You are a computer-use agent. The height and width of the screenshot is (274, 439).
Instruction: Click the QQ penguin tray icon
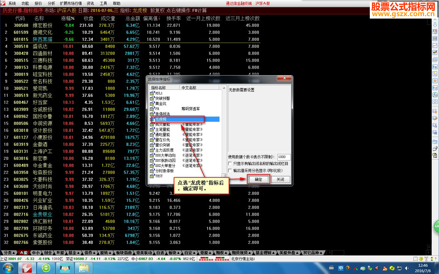(x=384, y=268)
